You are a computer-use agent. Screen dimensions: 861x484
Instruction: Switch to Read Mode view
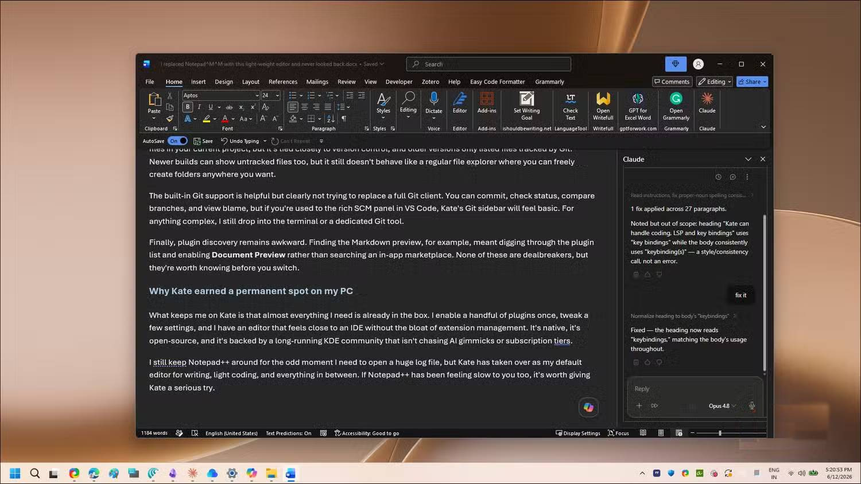[643, 433]
